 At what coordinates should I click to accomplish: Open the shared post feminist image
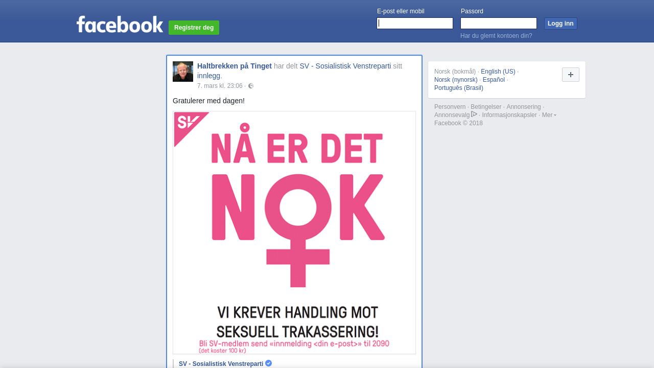294,233
